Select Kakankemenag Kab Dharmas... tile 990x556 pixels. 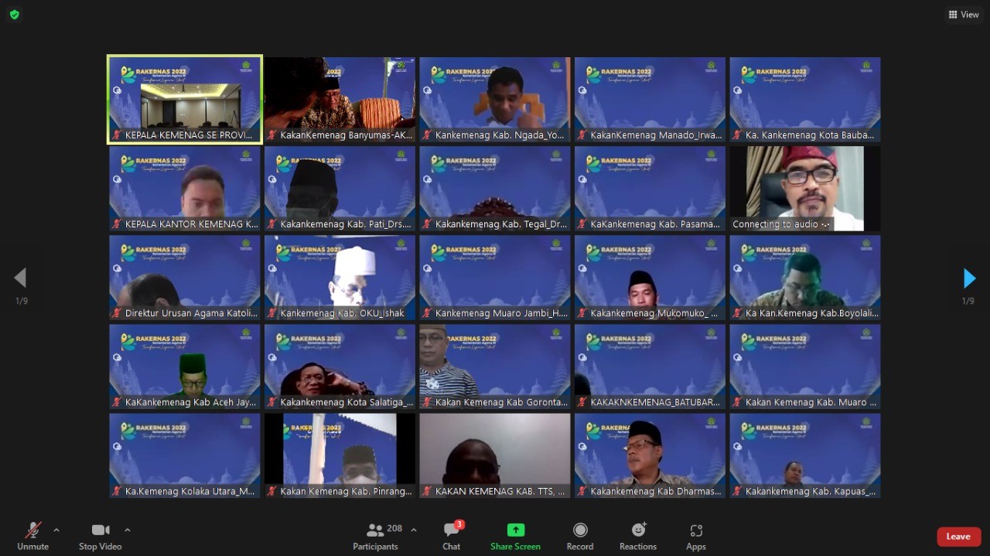[x=650, y=455]
